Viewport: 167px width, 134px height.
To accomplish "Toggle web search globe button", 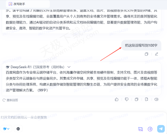I will [x=18, y=129].
